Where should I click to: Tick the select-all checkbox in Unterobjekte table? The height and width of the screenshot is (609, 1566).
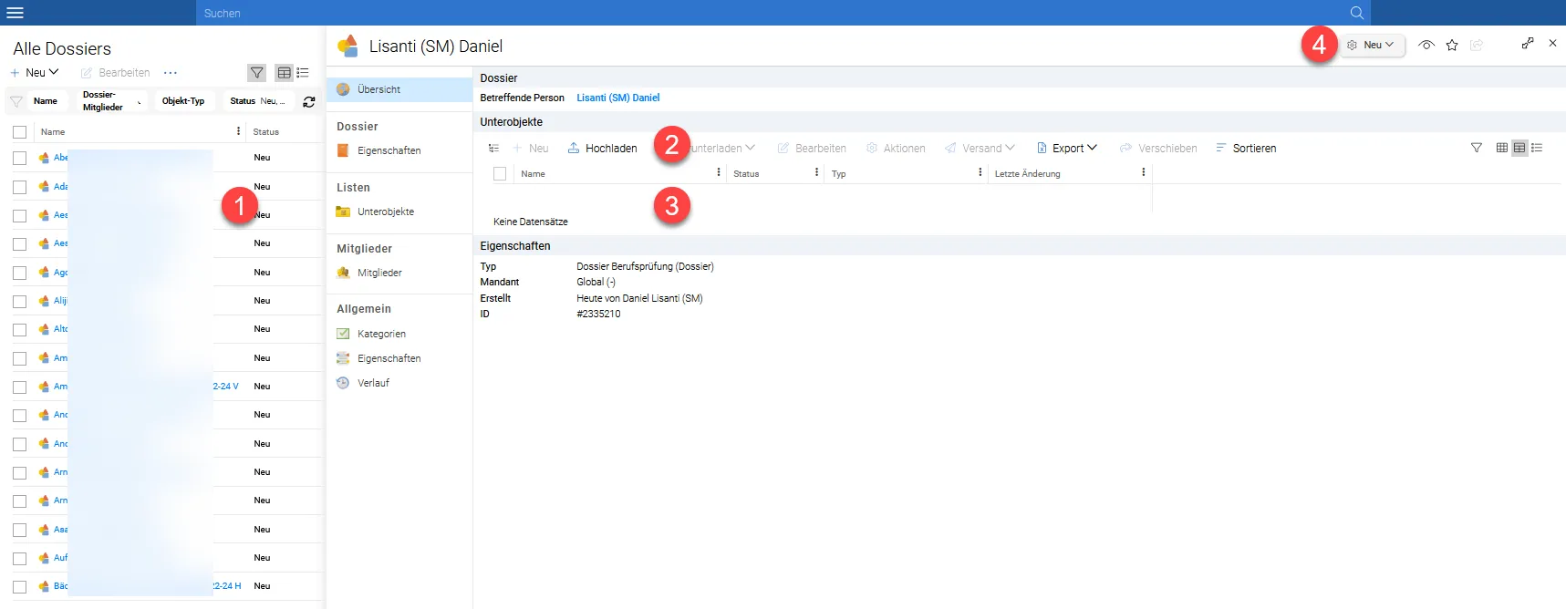coord(500,173)
